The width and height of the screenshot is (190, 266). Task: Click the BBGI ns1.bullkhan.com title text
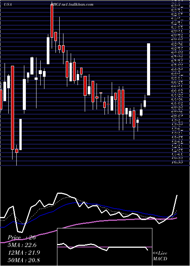[72, 5]
